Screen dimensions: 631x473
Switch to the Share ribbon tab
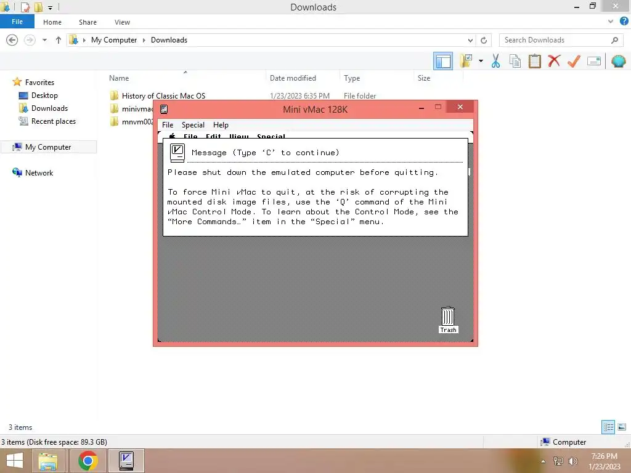pos(88,22)
